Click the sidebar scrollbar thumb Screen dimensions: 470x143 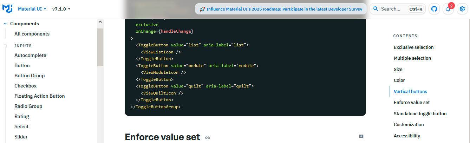(x=100, y=47)
